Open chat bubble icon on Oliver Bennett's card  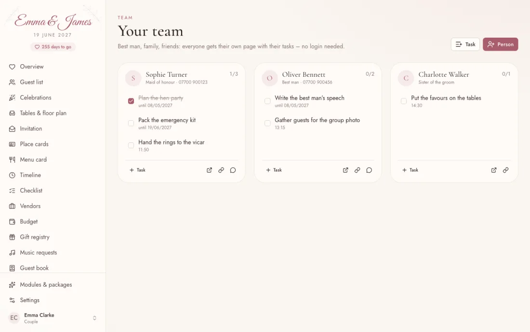[369, 170]
